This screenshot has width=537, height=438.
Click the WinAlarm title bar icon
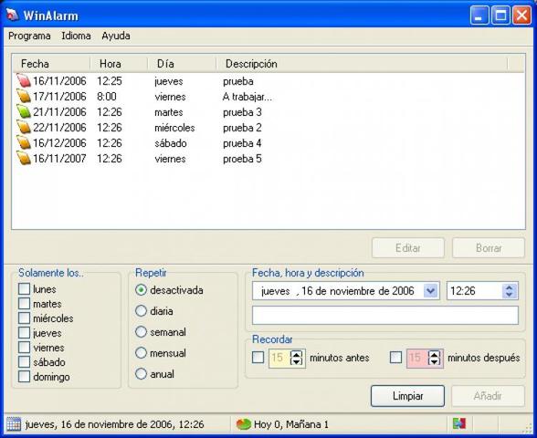(x=13, y=15)
